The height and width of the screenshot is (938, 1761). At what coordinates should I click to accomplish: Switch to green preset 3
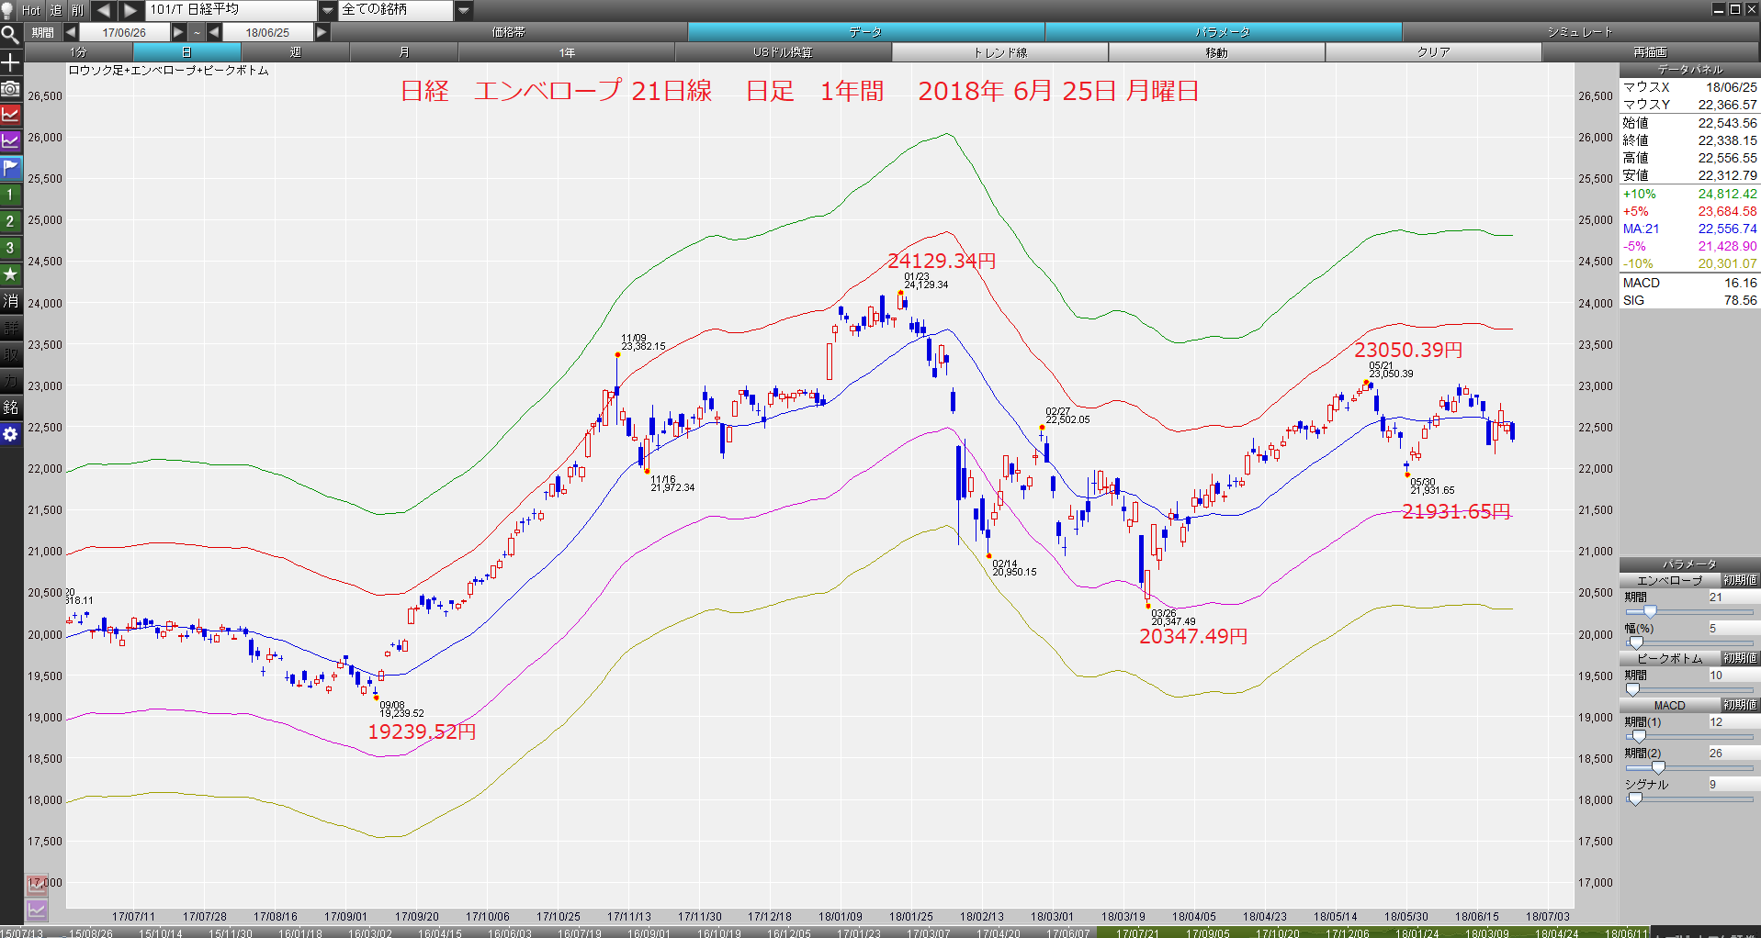[10, 248]
